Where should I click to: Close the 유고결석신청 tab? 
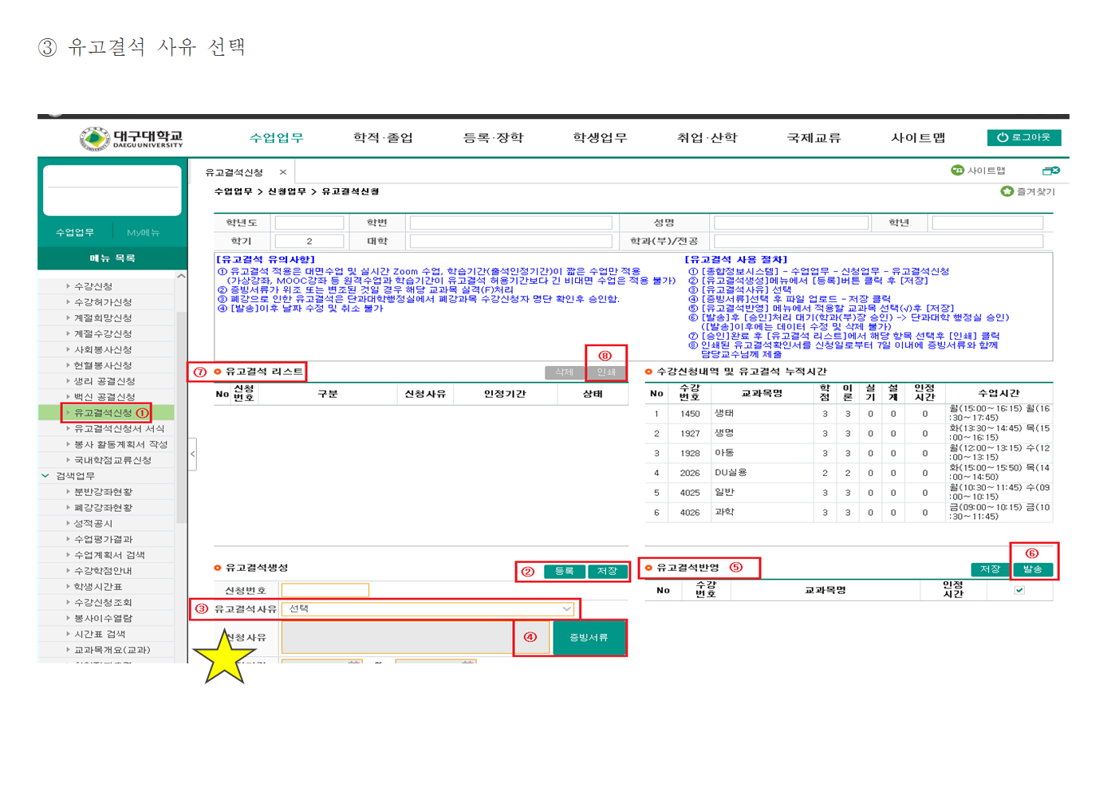click(282, 172)
